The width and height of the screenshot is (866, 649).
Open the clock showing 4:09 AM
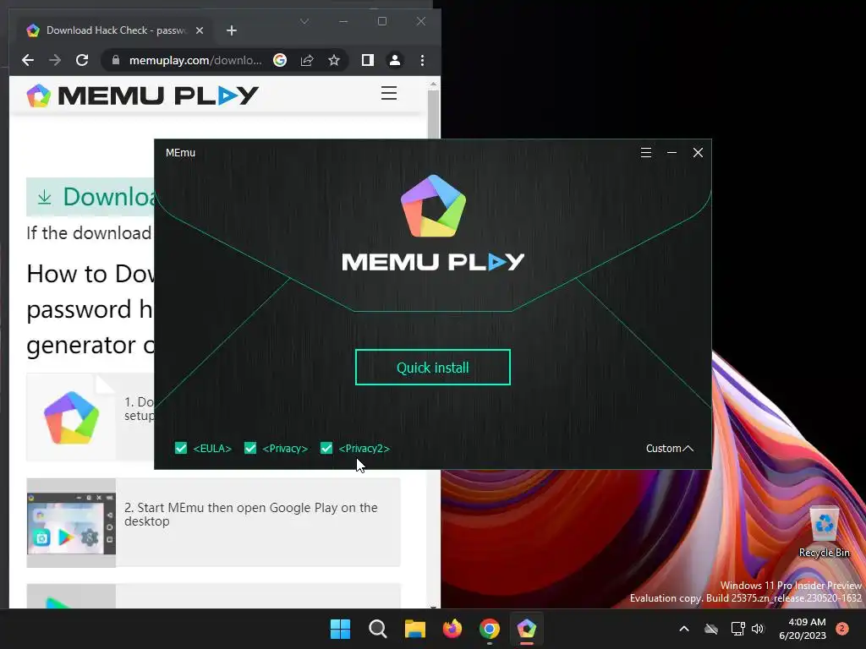[x=803, y=629]
